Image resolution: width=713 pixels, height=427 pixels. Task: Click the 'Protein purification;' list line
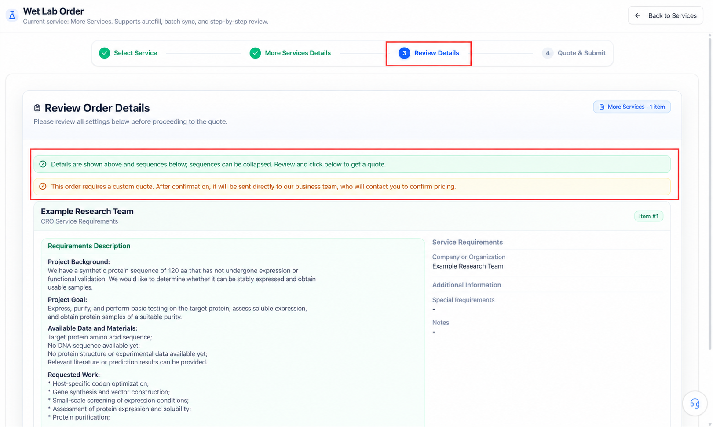[x=79, y=417]
